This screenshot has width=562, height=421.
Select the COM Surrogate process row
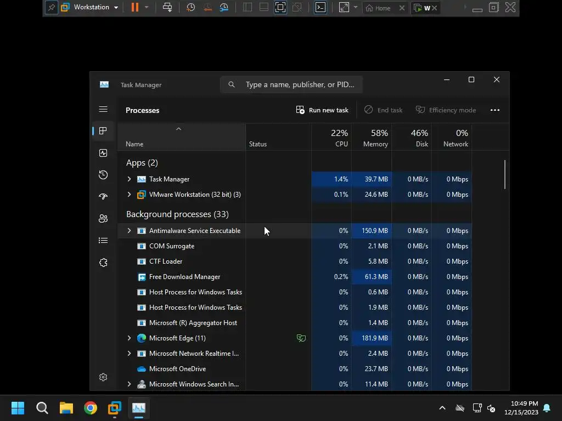(x=295, y=246)
